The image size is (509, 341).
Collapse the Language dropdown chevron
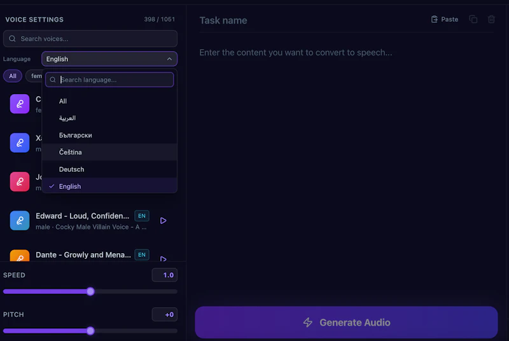pyautogui.click(x=169, y=59)
